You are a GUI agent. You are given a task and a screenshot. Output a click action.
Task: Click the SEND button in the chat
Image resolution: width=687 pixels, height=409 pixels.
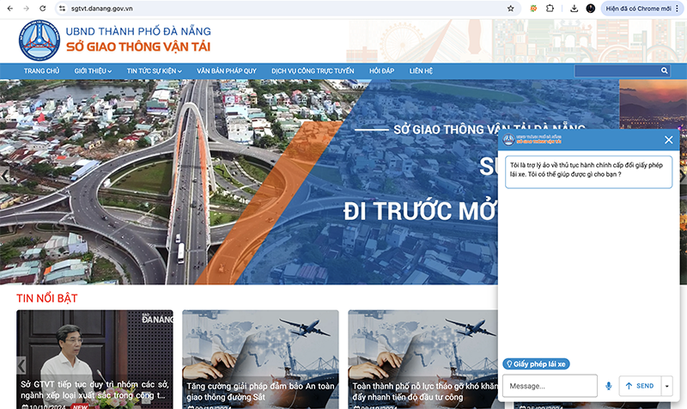[639, 386]
